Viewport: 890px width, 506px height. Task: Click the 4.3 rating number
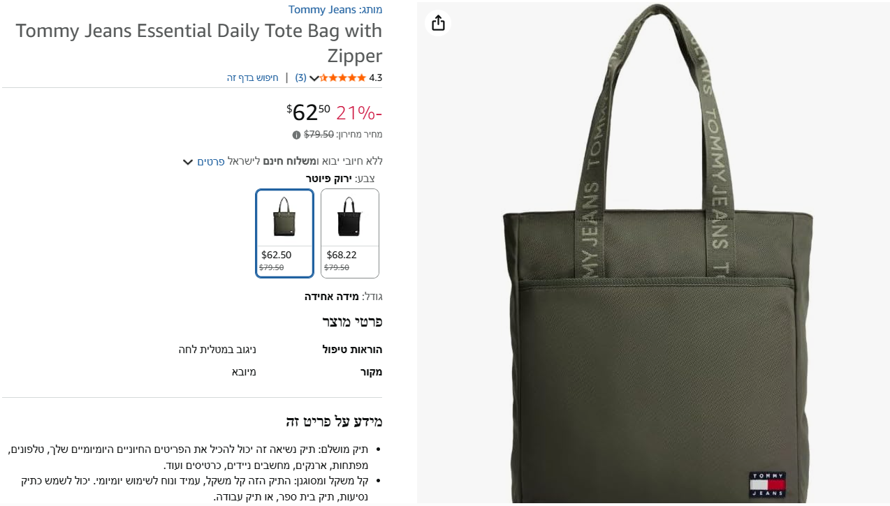[x=376, y=77]
